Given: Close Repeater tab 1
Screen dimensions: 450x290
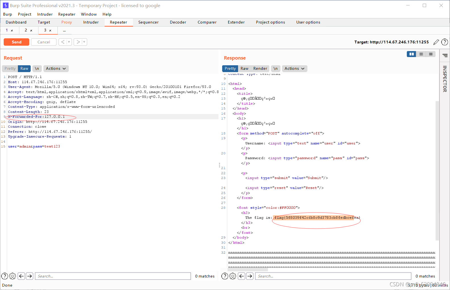Looking at the screenshot, I should click(x=12, y=31).
